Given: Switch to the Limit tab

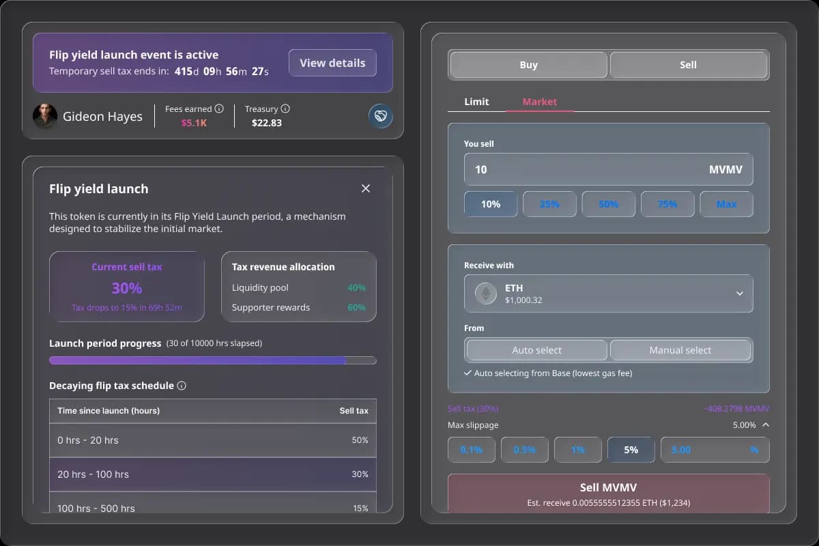Looking at the screenshot, I should 476,102.
